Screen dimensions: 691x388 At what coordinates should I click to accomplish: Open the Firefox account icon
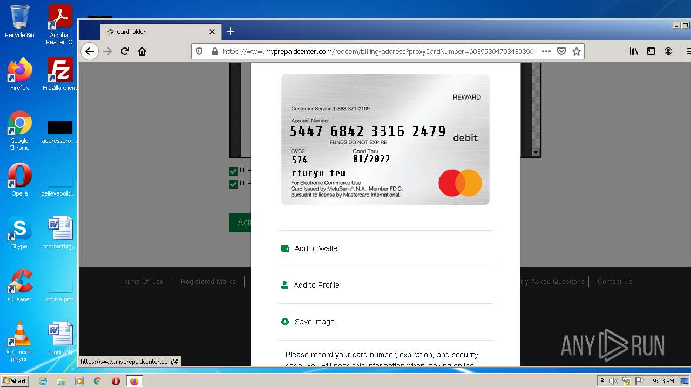coord(668,51)
